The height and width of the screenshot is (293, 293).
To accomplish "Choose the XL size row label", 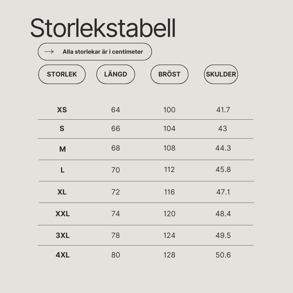I will click(x=62, y=192).
